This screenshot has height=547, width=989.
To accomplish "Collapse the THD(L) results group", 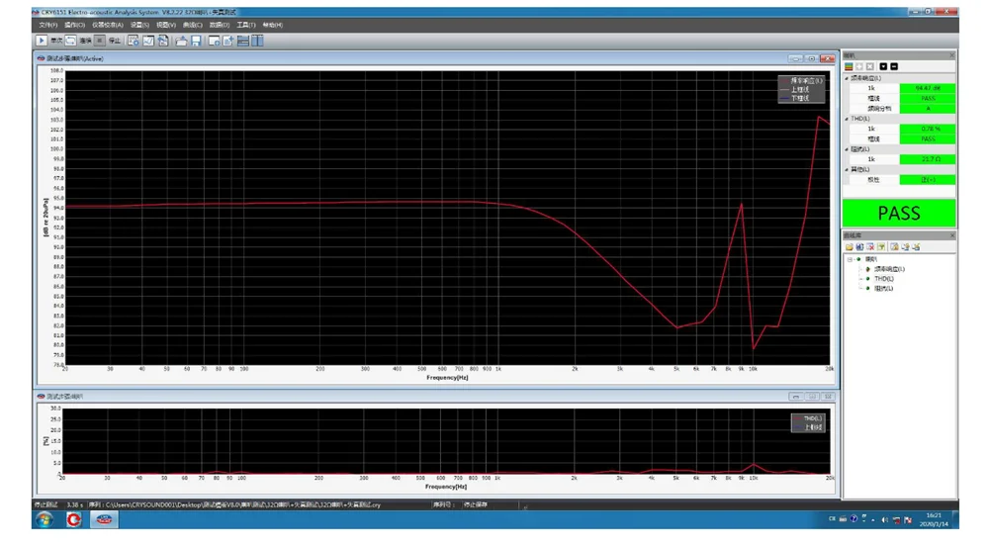I will click(x=847, y=119).
